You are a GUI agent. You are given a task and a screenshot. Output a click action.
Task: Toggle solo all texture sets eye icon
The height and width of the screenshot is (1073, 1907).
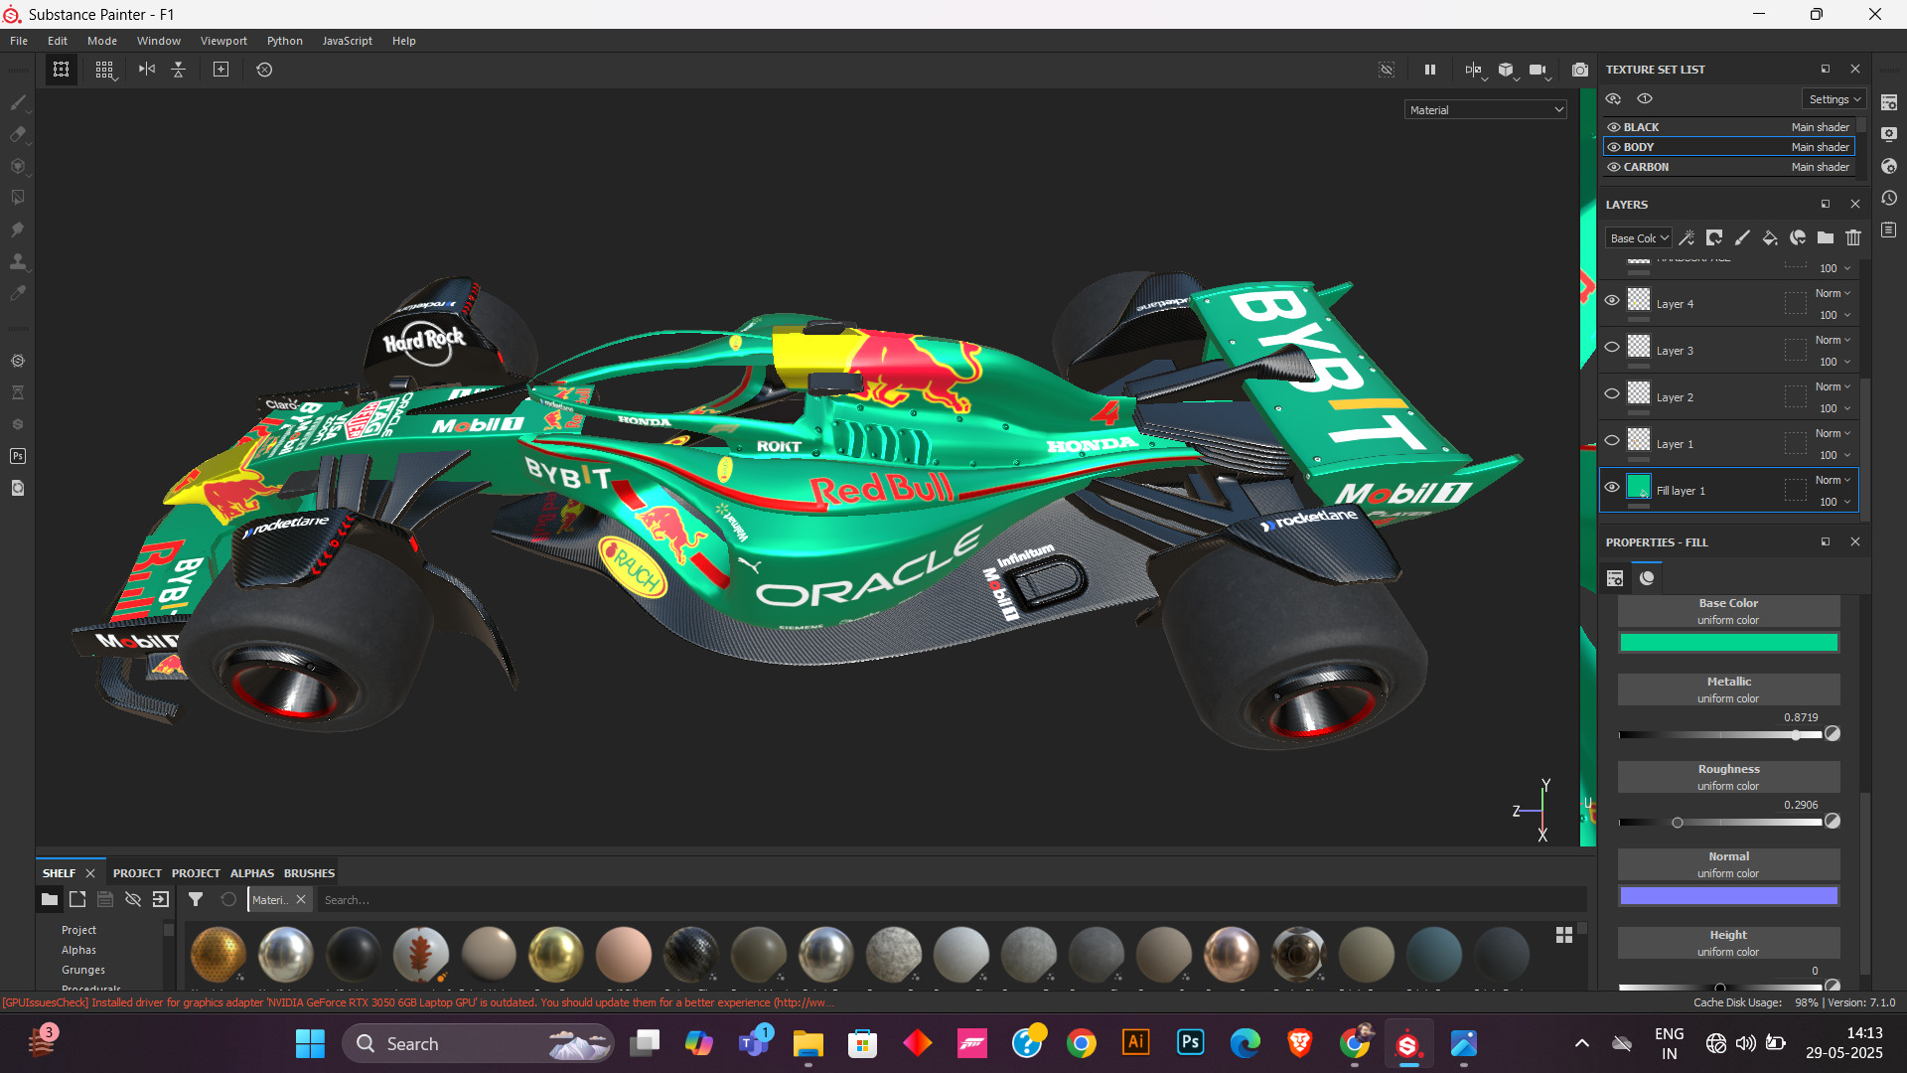pos(1645,98)
